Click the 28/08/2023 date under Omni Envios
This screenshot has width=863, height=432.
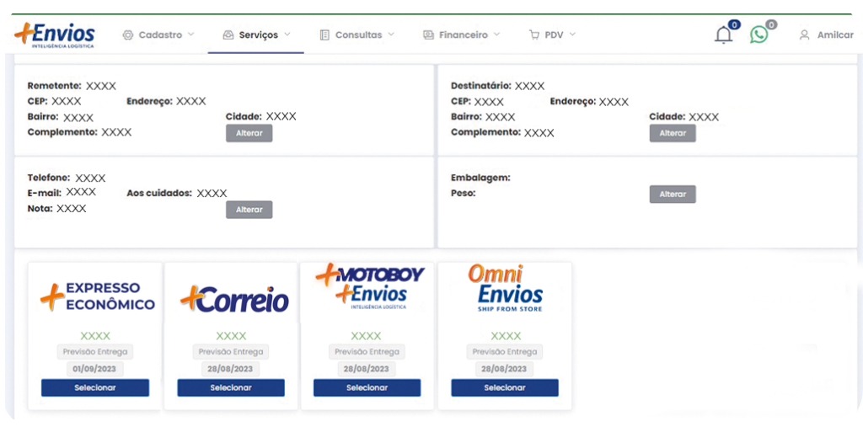(x=504, y=369)
